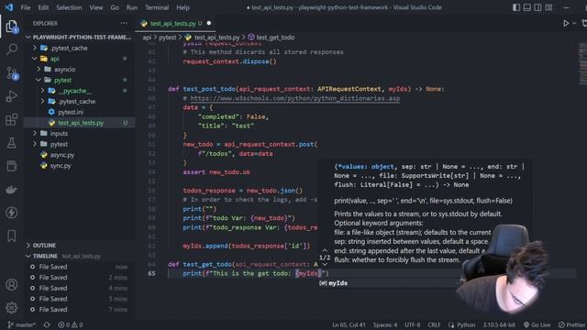
Task: Click pytest breadcrumb item
Action: pyautogui.click(x=167, y=37)
